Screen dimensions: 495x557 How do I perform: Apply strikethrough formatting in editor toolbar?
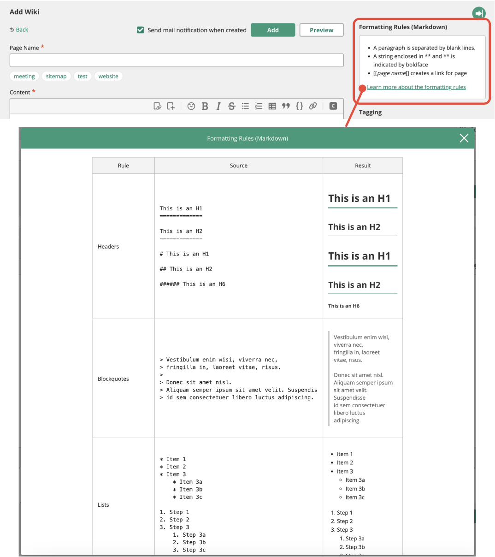(x=232, y=106)
